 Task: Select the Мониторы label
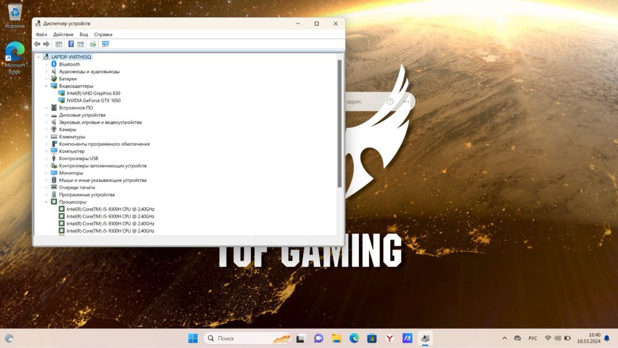pos(71,173)
